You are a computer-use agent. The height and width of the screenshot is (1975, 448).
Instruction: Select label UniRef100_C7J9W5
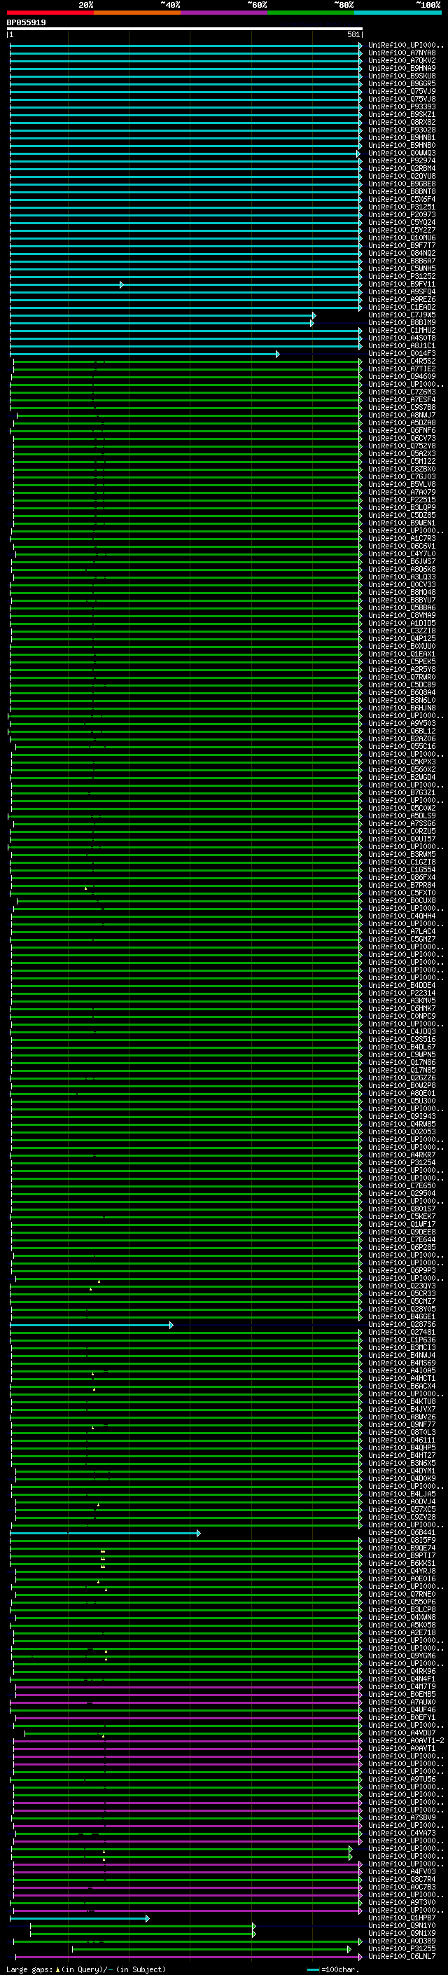(402, 315)
